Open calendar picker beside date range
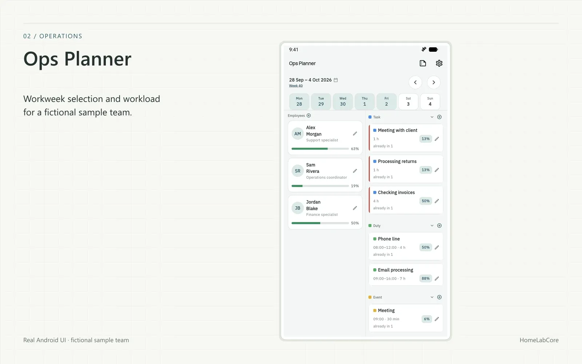The image size is (582, 364). pyautogui.click(x=336, y=80)
